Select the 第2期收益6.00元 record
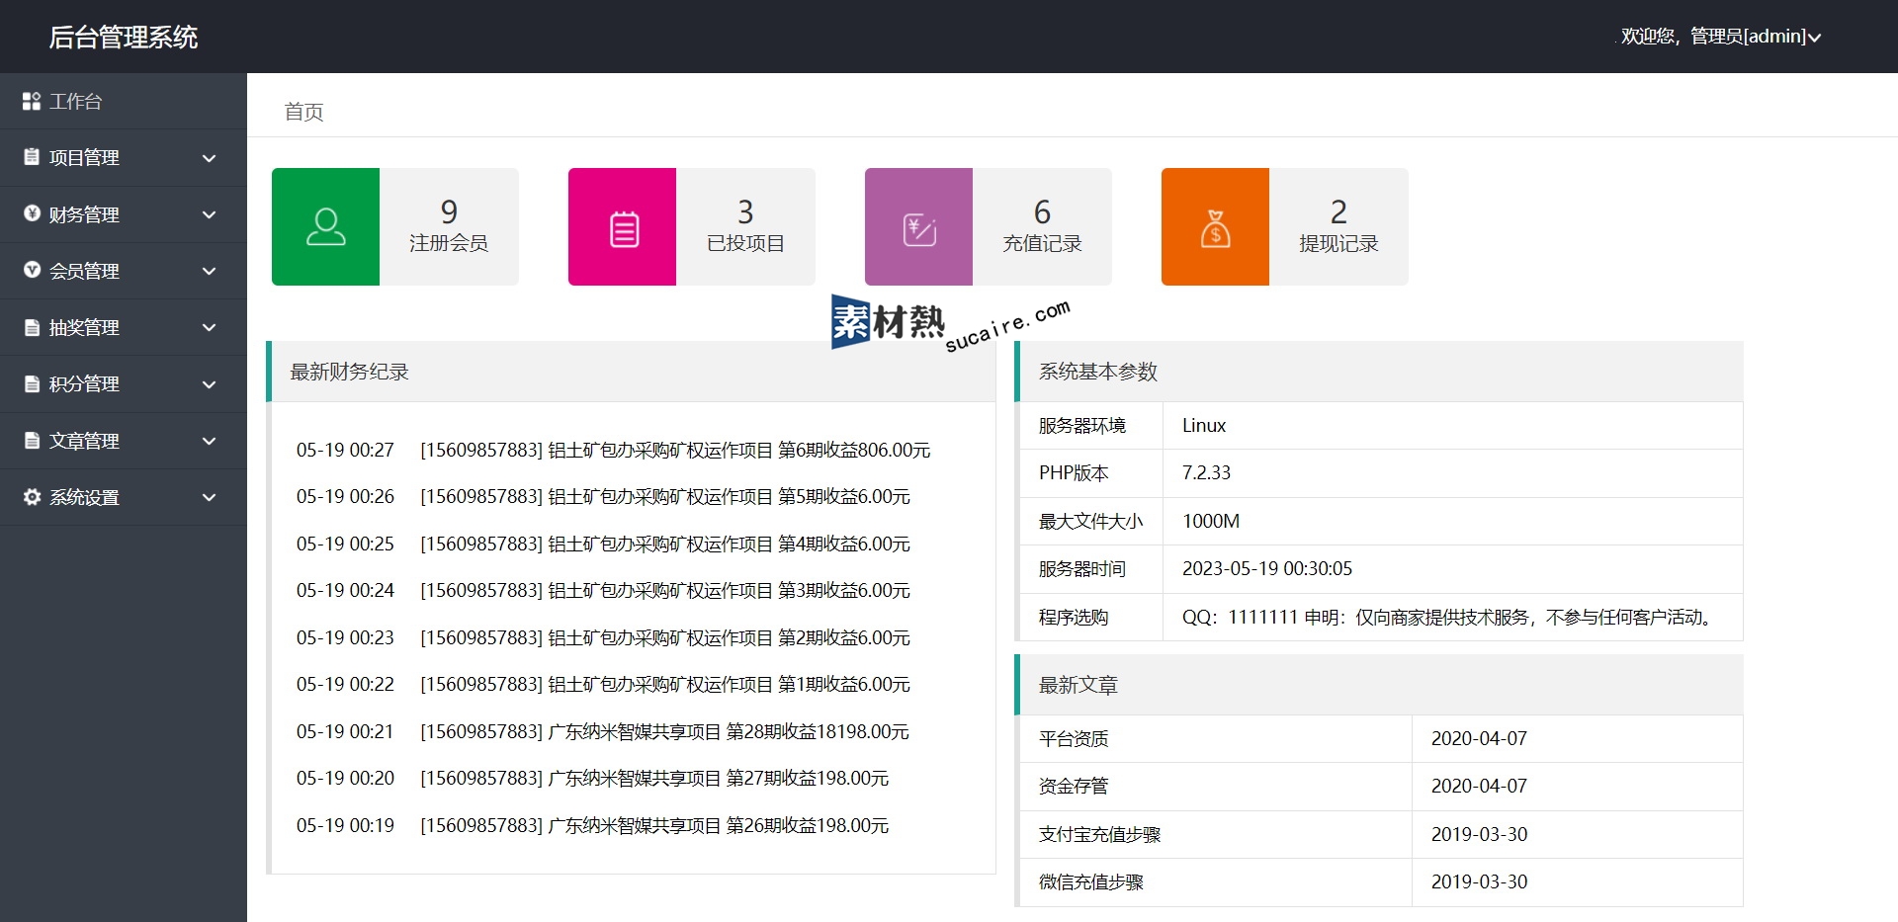 tap(603, 637)
